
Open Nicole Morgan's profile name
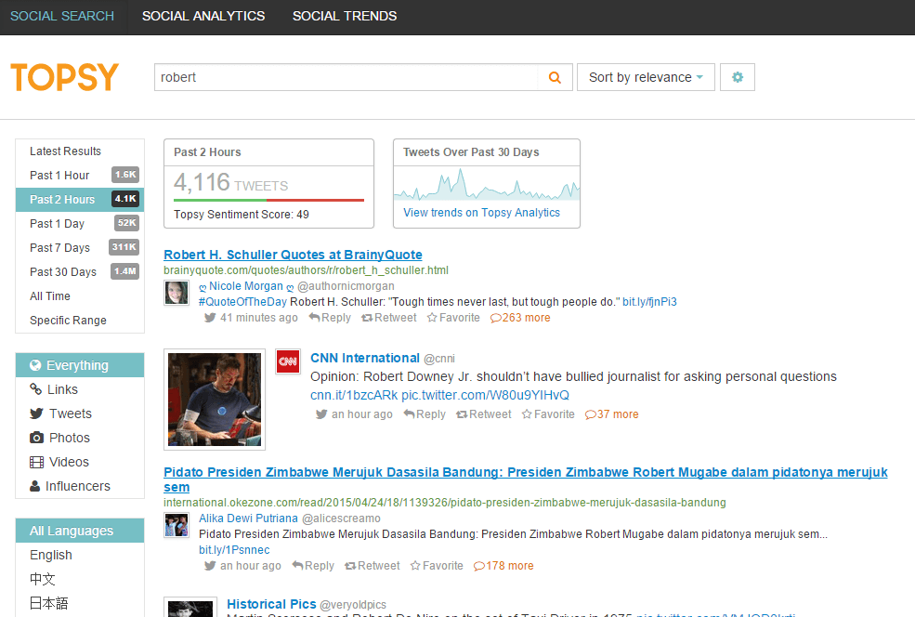tap(245, 286)
